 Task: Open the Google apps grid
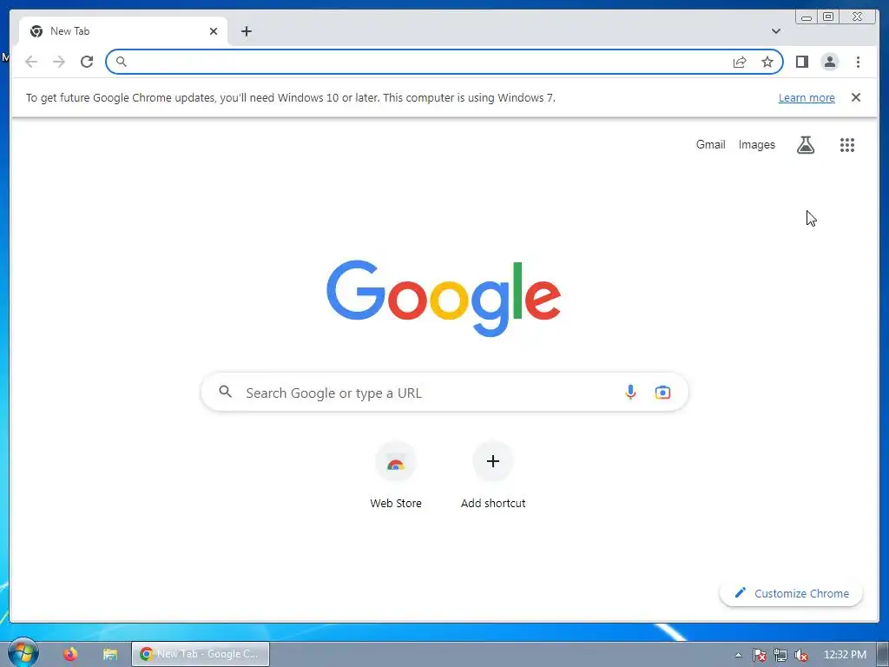pyautogui.click(x=847, y=145)
